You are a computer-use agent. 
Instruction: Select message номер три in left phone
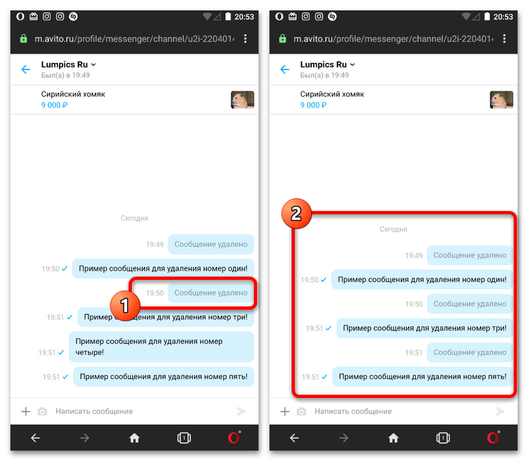tap(166, 318)
